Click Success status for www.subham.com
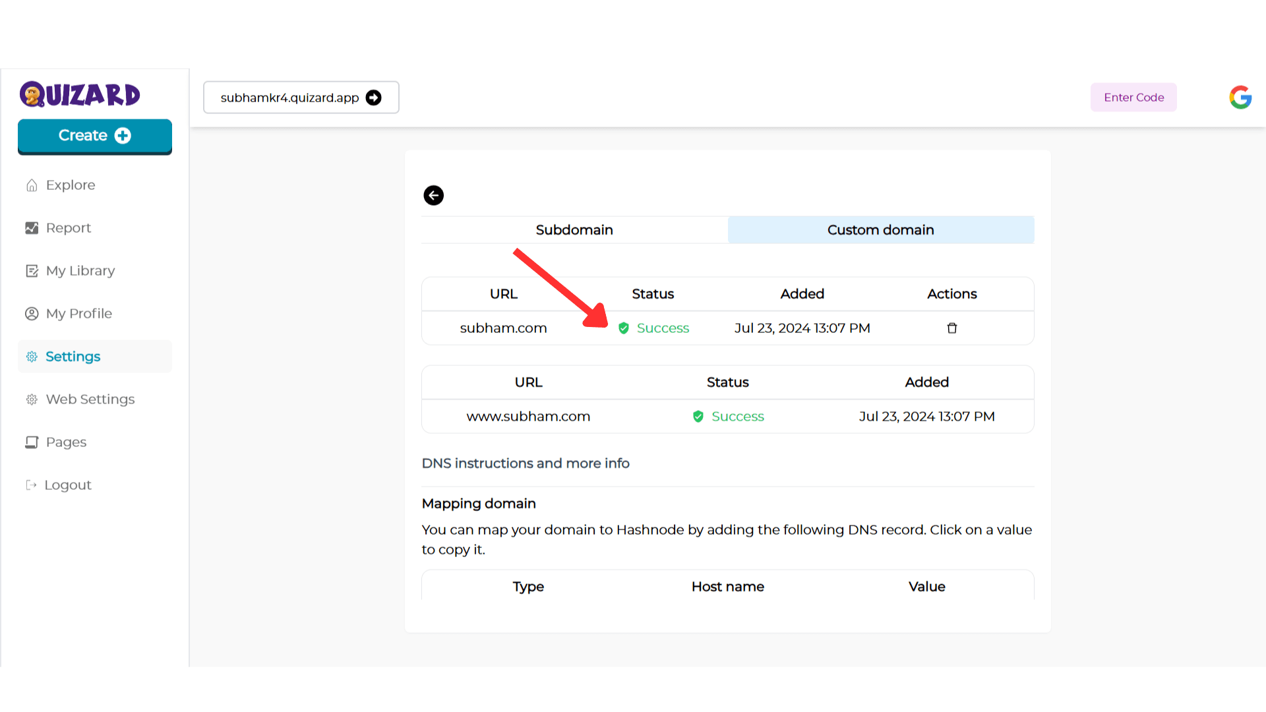Viewport: 1266px width, 712px height. click(x=738, y=417)
